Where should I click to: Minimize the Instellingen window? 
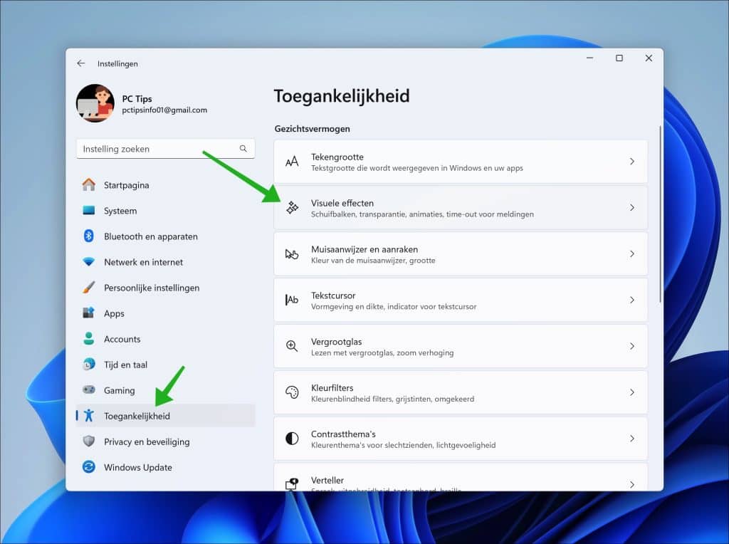(x=590, y=58)
